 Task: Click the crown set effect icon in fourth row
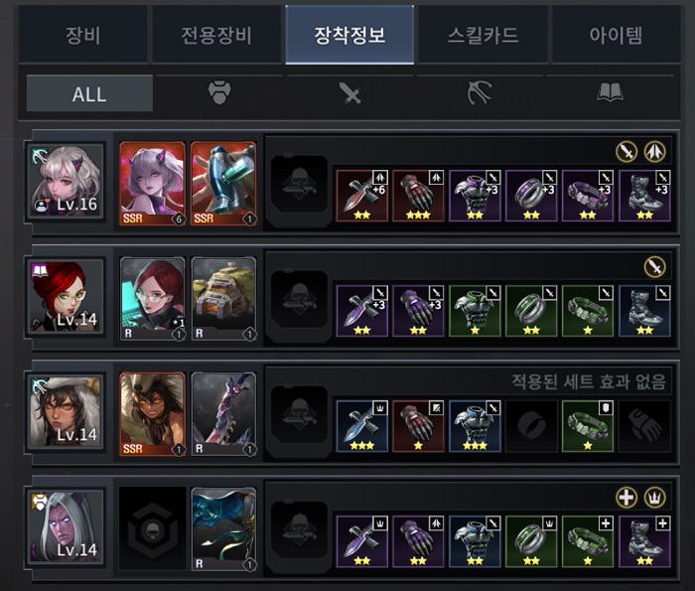(x=654, y=498)
